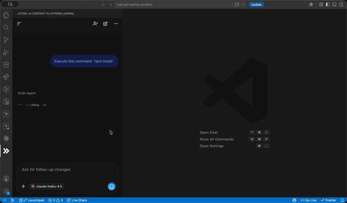
Task: Open the claude-haiku-4.5 model selector
Action: pos(46,186)
